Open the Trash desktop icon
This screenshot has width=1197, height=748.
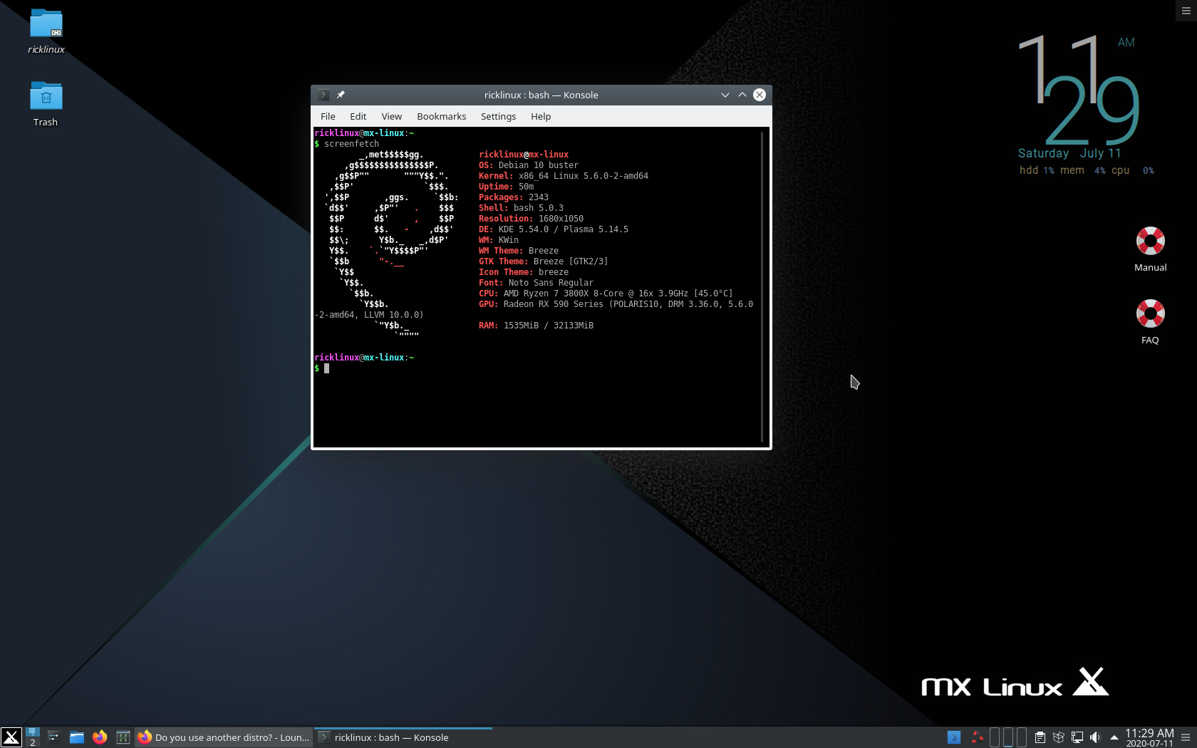(46, 104)
